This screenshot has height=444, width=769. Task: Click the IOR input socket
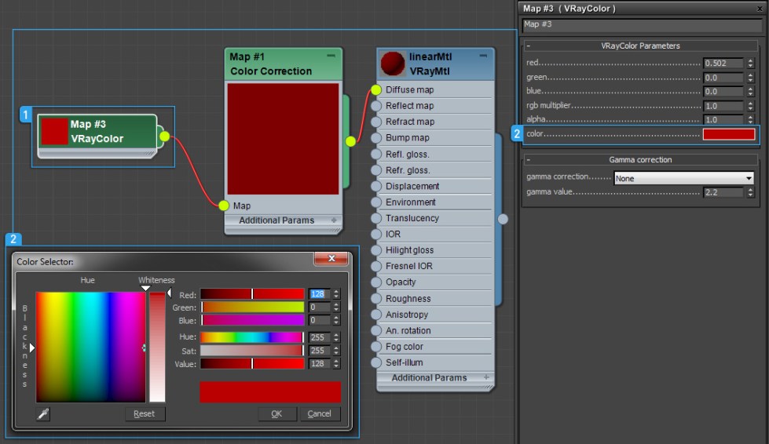point(376,235)
